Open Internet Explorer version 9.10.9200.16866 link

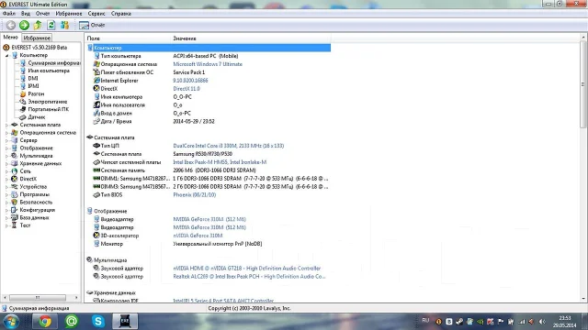click(190, 81)
